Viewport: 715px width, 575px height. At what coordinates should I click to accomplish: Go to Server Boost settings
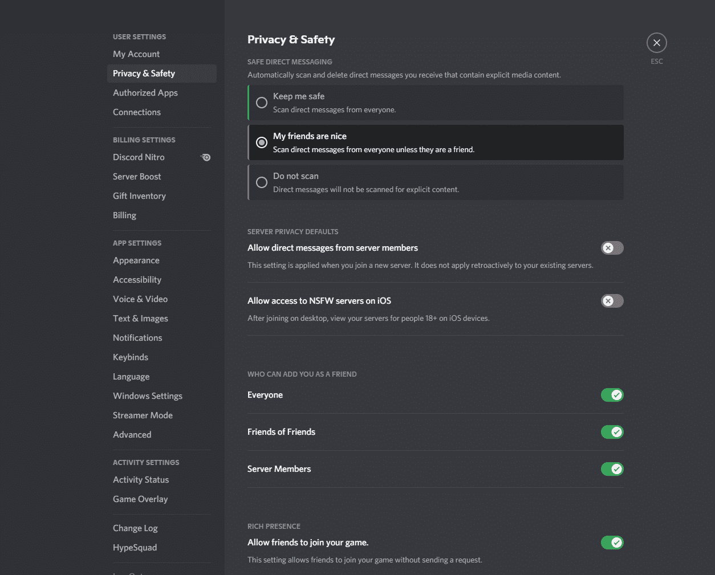click(x=162, y=177)
